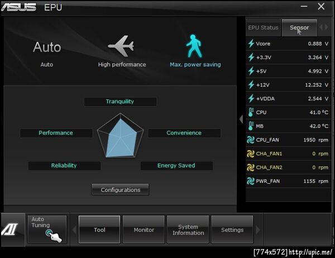Open Auto Tuning with the hand icon
Image resolution: width=335 pixels, height=258 pixels.
coord(47,230)
